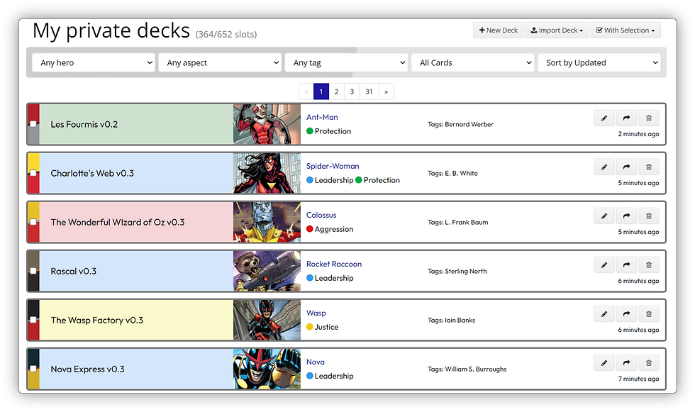This screenshot has height=412, width=695.
Task: Open the Nova hero link
Action: 315,362
